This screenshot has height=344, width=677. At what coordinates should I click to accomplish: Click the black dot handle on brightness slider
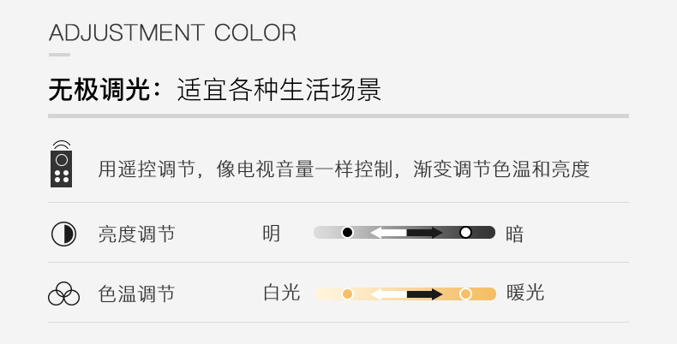pyautogui.click(x=348, y=233)
